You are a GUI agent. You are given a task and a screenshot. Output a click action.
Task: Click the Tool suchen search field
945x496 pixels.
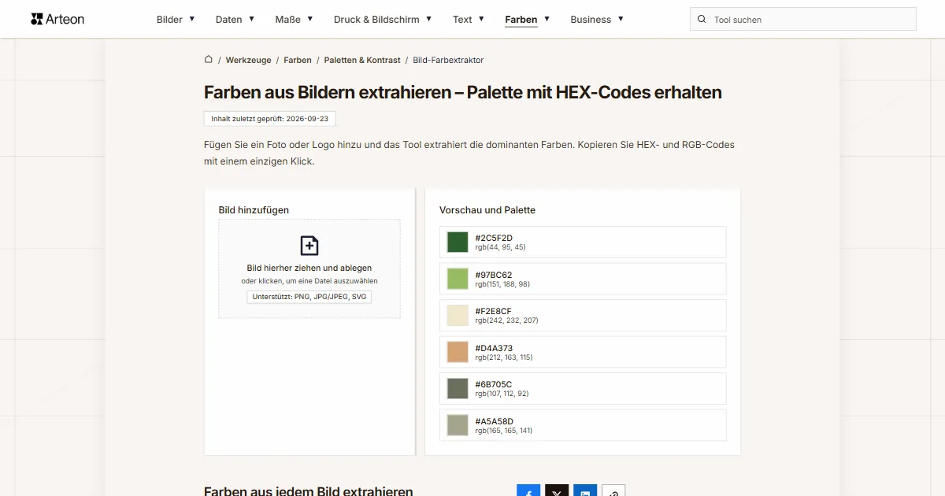[x=803, y=20]
